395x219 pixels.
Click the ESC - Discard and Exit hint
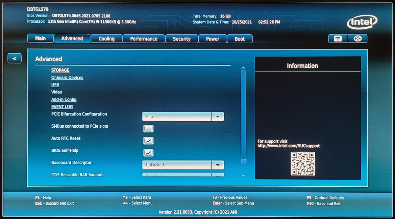tap(54, 203)
